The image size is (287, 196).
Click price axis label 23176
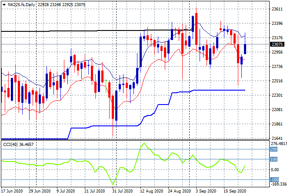pos(277,38)
